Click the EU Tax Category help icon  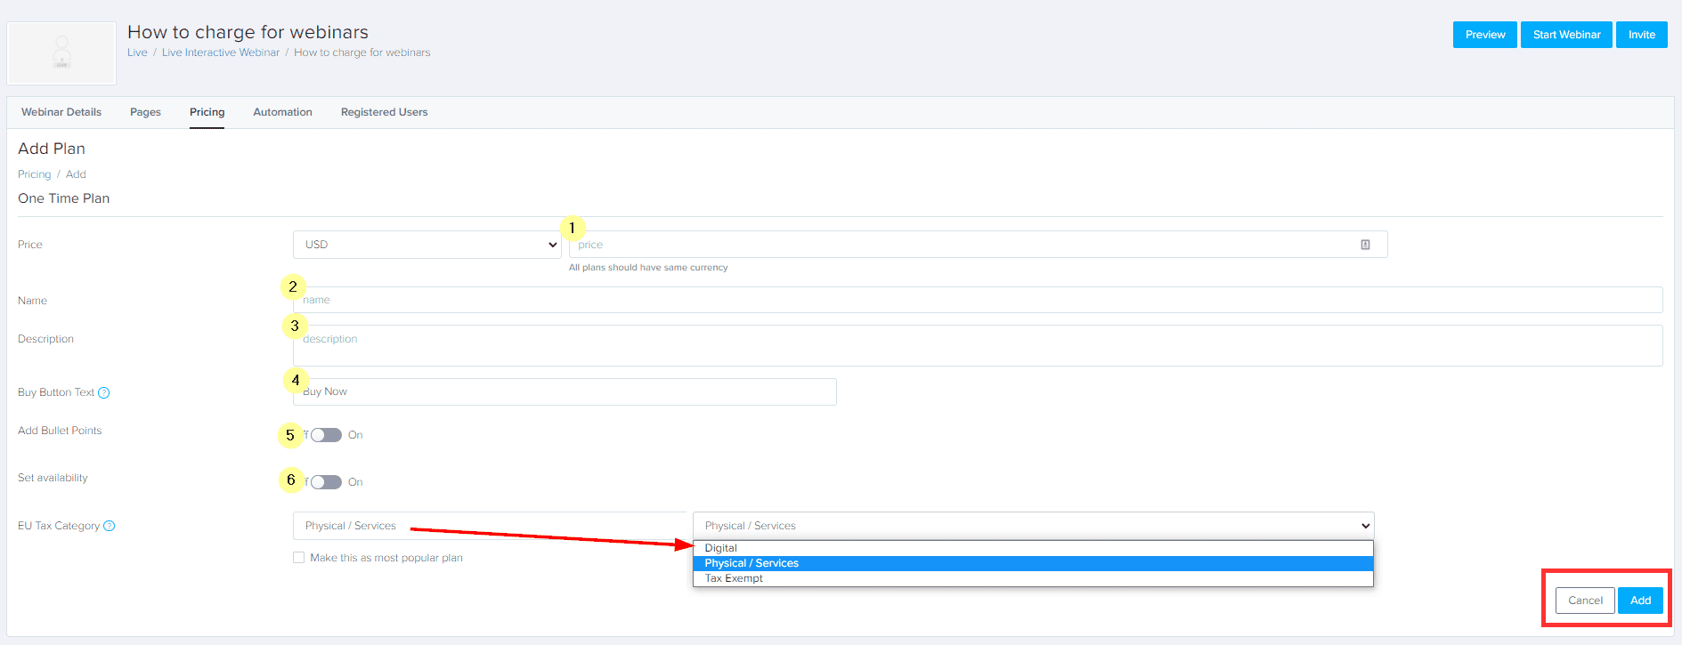click(110, 526)
